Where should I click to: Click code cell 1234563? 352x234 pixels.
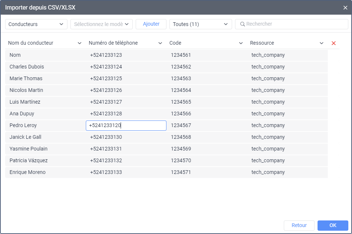coord(181,78)
